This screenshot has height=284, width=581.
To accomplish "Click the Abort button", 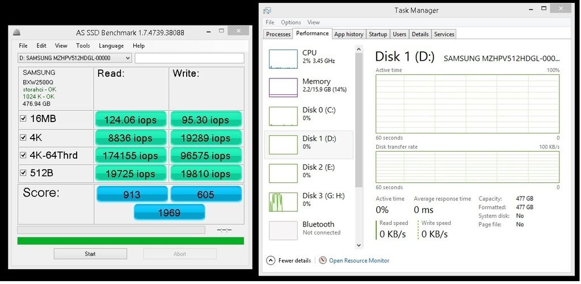I will pos(180,253).
